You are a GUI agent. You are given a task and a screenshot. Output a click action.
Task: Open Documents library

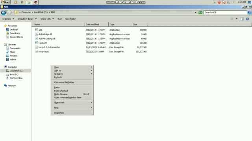pyautogui.click(x=15, y=48)
